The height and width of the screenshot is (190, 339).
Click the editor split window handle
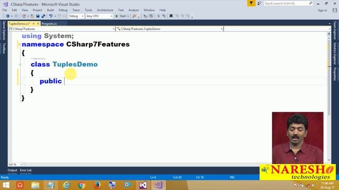click(x=329, y=34)
